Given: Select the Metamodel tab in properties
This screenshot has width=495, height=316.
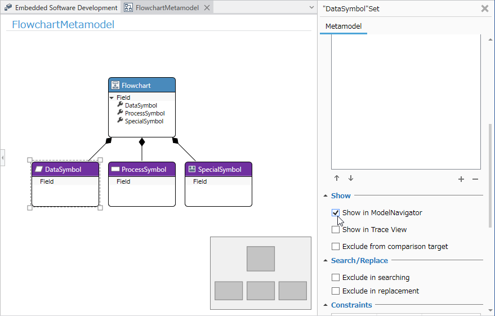Looking at the screenshot, I should (344, 26).
